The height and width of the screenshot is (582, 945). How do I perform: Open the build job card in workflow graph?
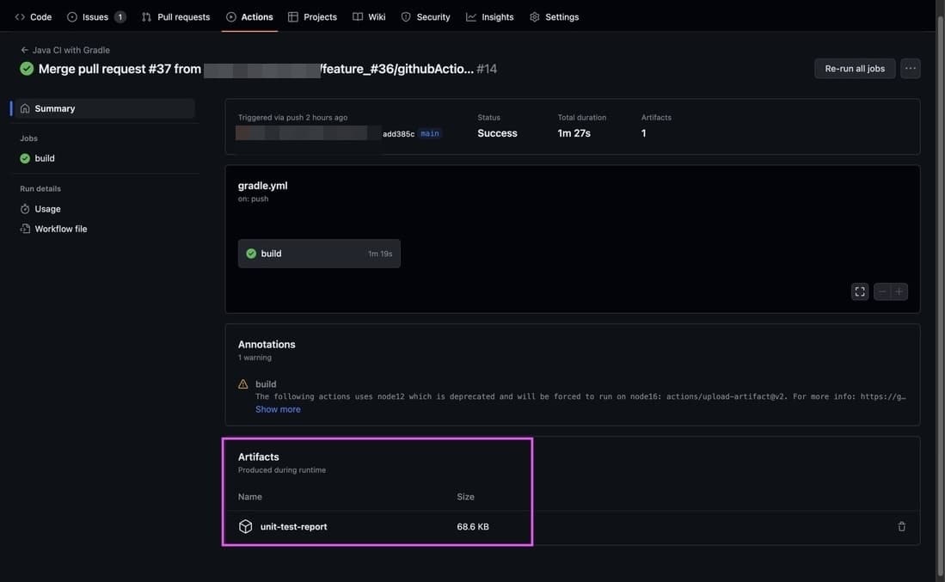[319, 254]
